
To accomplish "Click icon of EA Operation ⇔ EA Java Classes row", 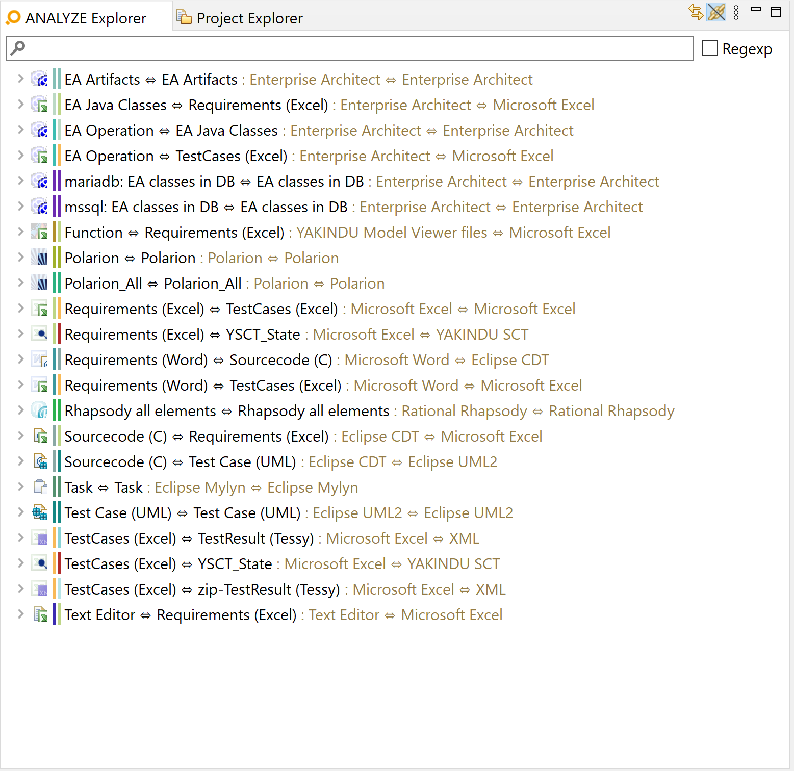I will (x=39, y=130).
